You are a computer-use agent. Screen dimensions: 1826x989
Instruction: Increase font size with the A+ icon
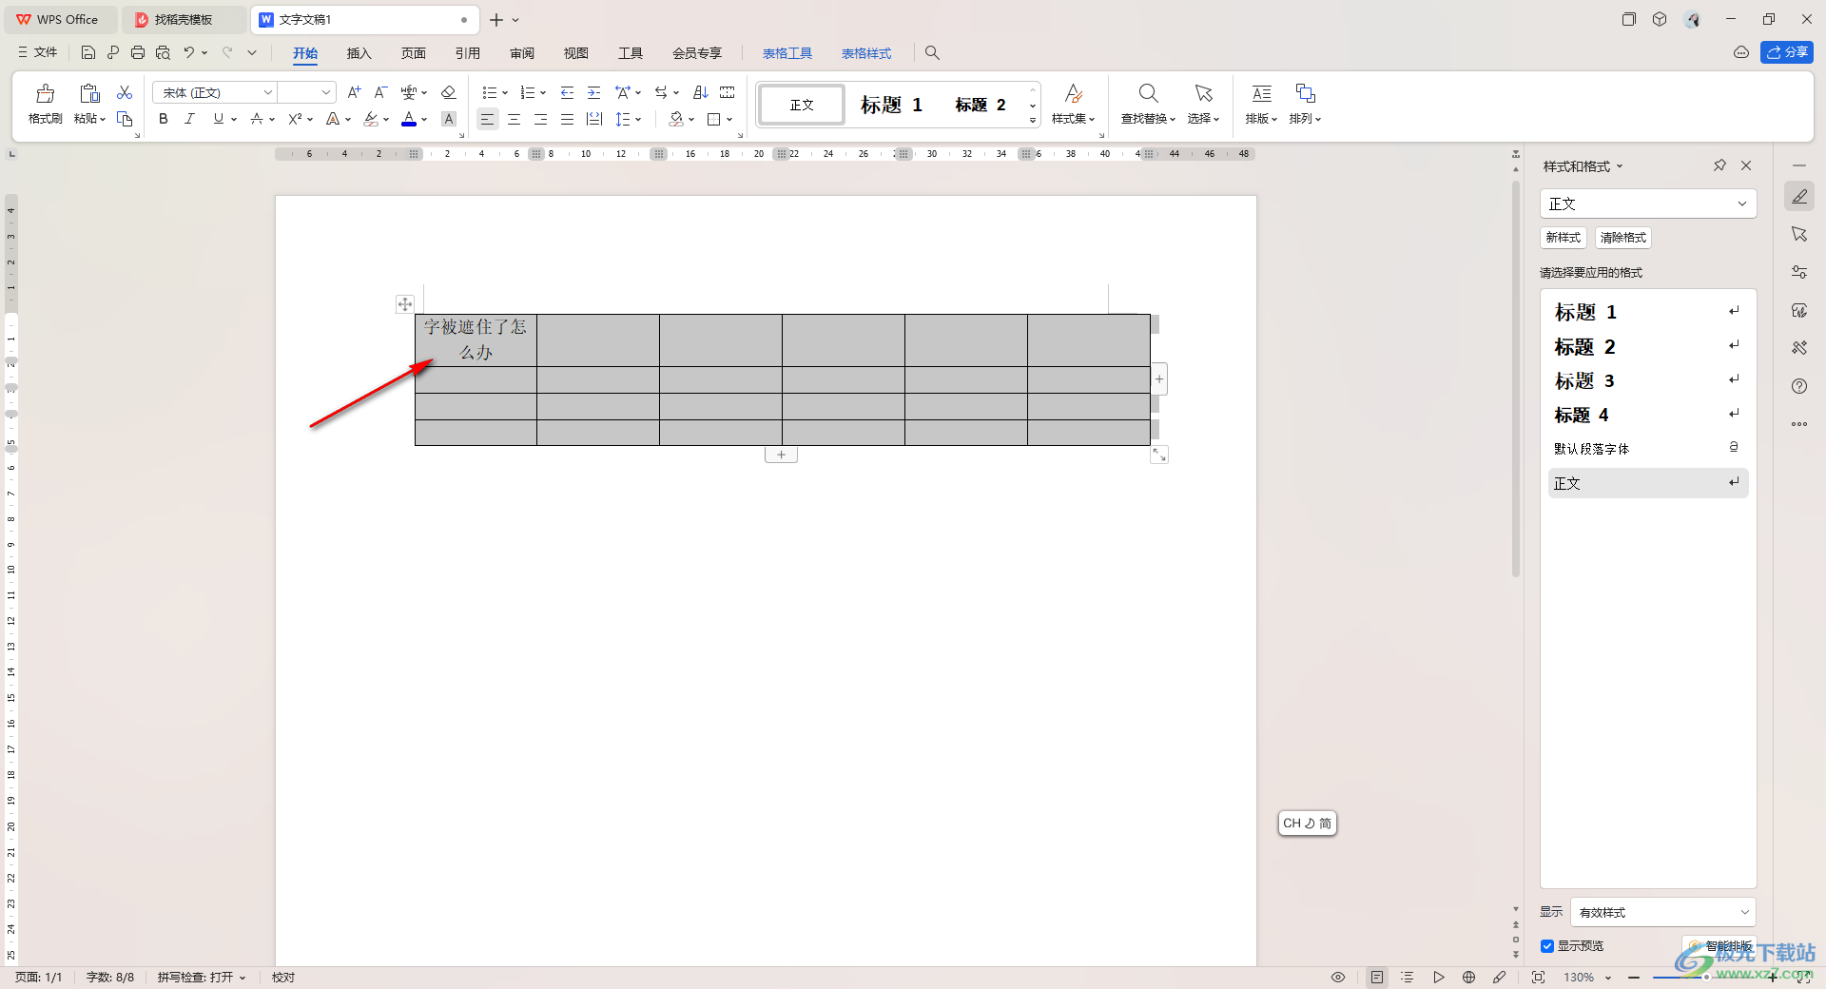point(354,92)
